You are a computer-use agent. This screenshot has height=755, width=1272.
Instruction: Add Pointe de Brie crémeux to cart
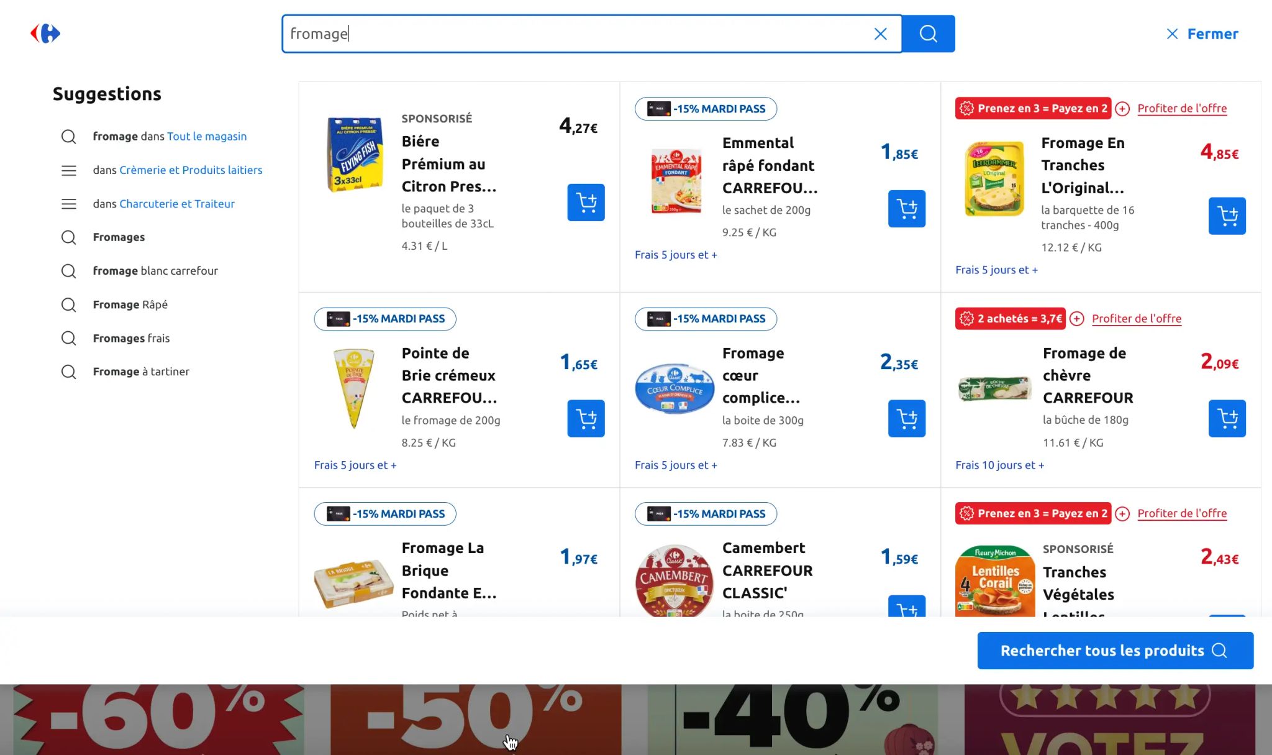click(x=586, y=418)
